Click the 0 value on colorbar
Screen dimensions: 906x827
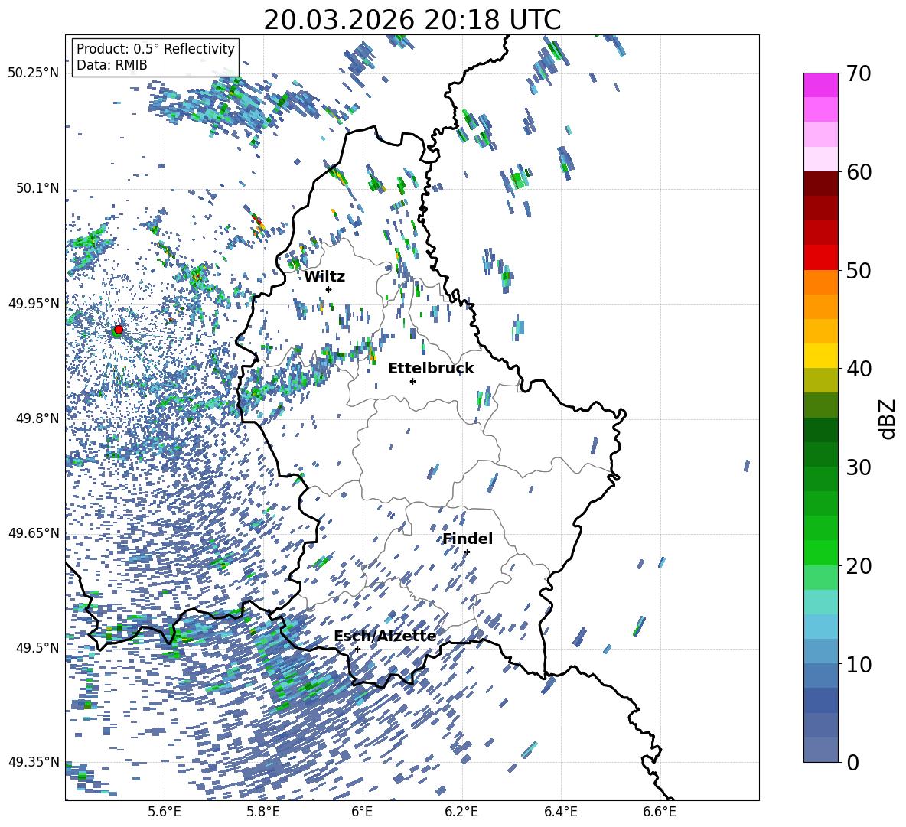pyautogui.click(x=853, y=762)
